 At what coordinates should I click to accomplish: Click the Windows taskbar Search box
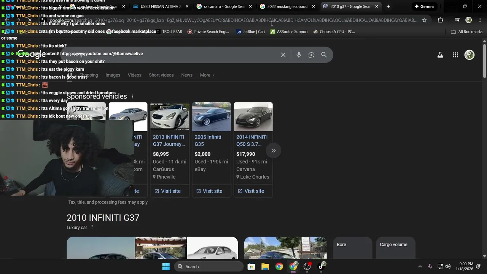click(x=209, y=266)
